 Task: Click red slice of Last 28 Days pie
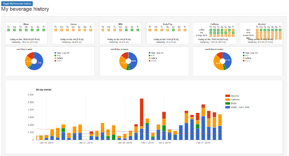125,55
